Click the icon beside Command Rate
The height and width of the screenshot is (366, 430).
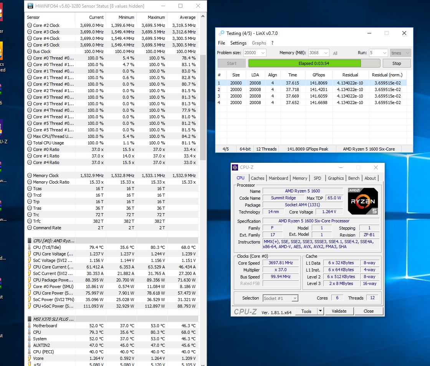click(x=30, y=228)
